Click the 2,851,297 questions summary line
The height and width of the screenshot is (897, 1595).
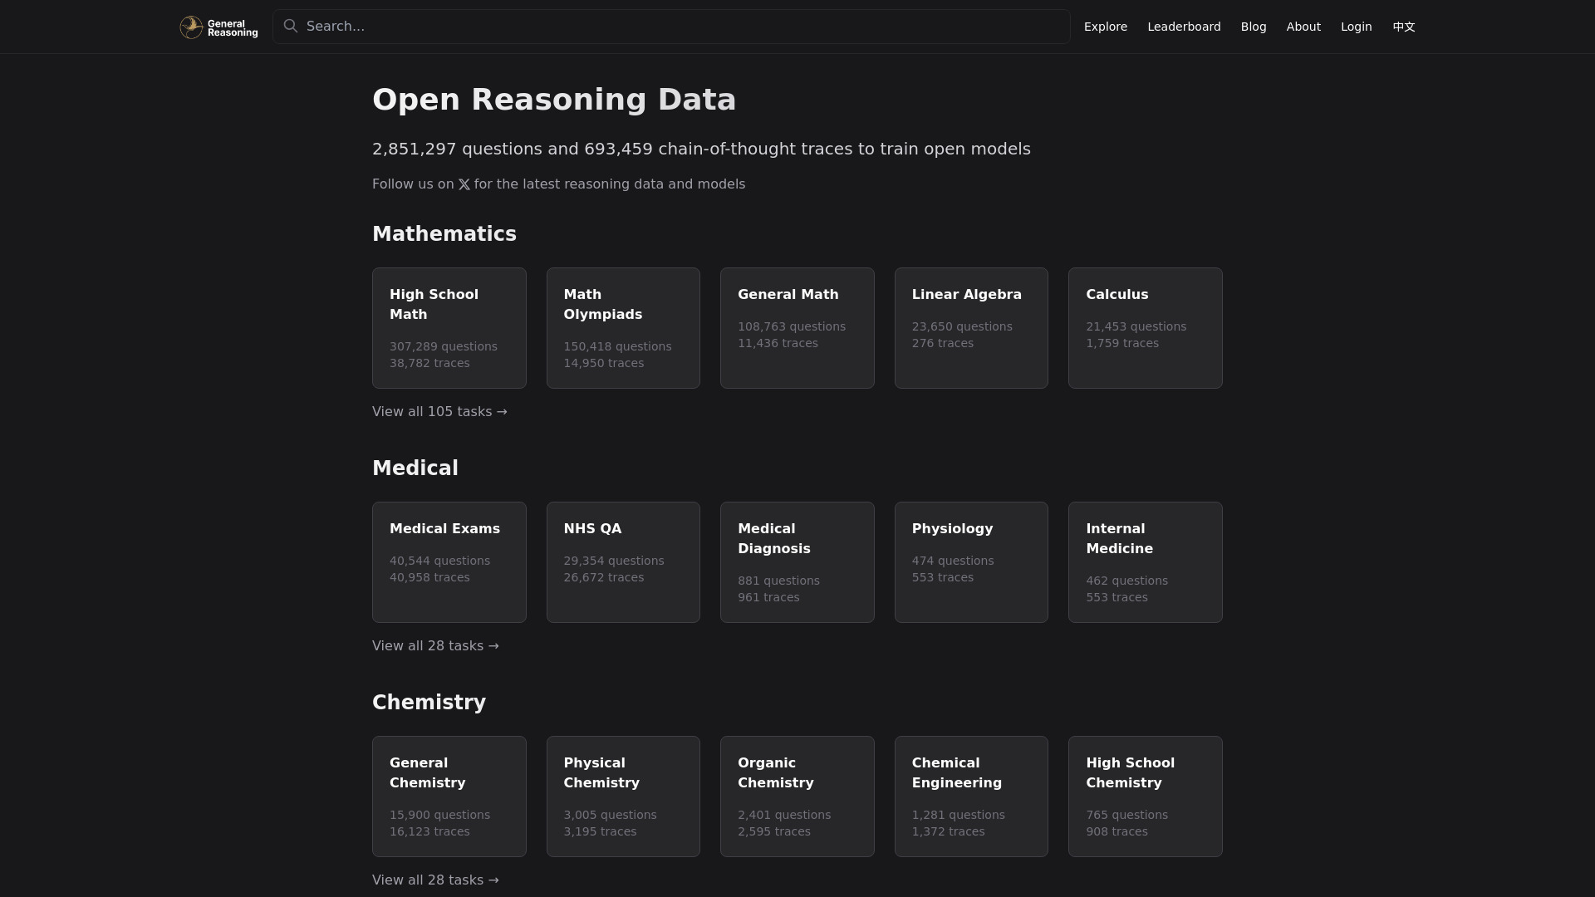coord(701,149)
